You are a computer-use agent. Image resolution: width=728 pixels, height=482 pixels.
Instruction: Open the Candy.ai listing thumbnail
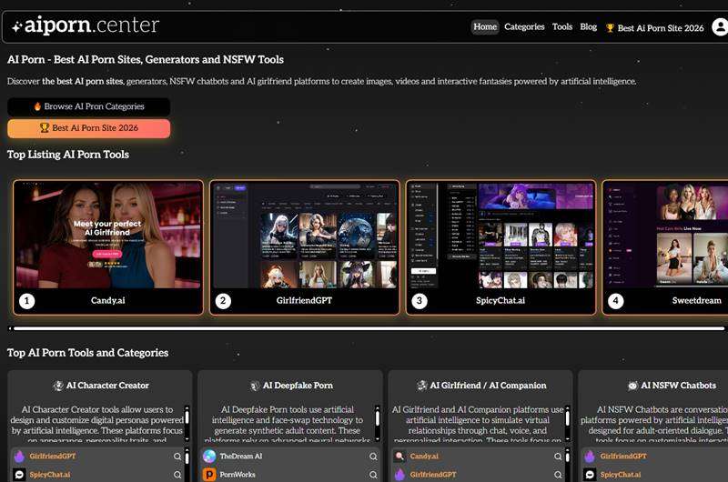108,236
